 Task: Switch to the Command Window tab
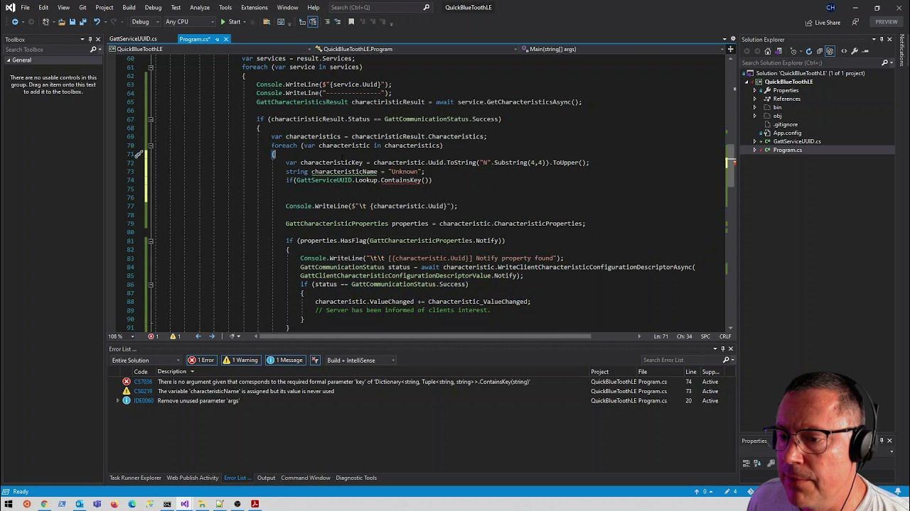pyautogui.click(x=306, y=478)
